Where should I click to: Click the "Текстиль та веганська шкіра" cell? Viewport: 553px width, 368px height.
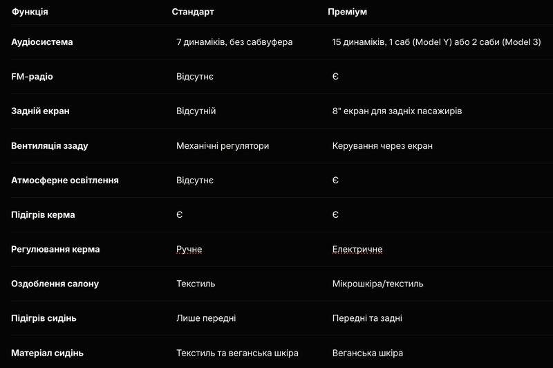237,353
